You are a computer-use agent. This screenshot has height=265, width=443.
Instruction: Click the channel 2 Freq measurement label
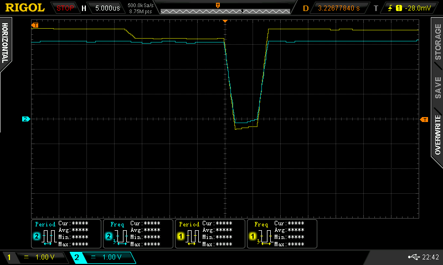tap(117, 225)
